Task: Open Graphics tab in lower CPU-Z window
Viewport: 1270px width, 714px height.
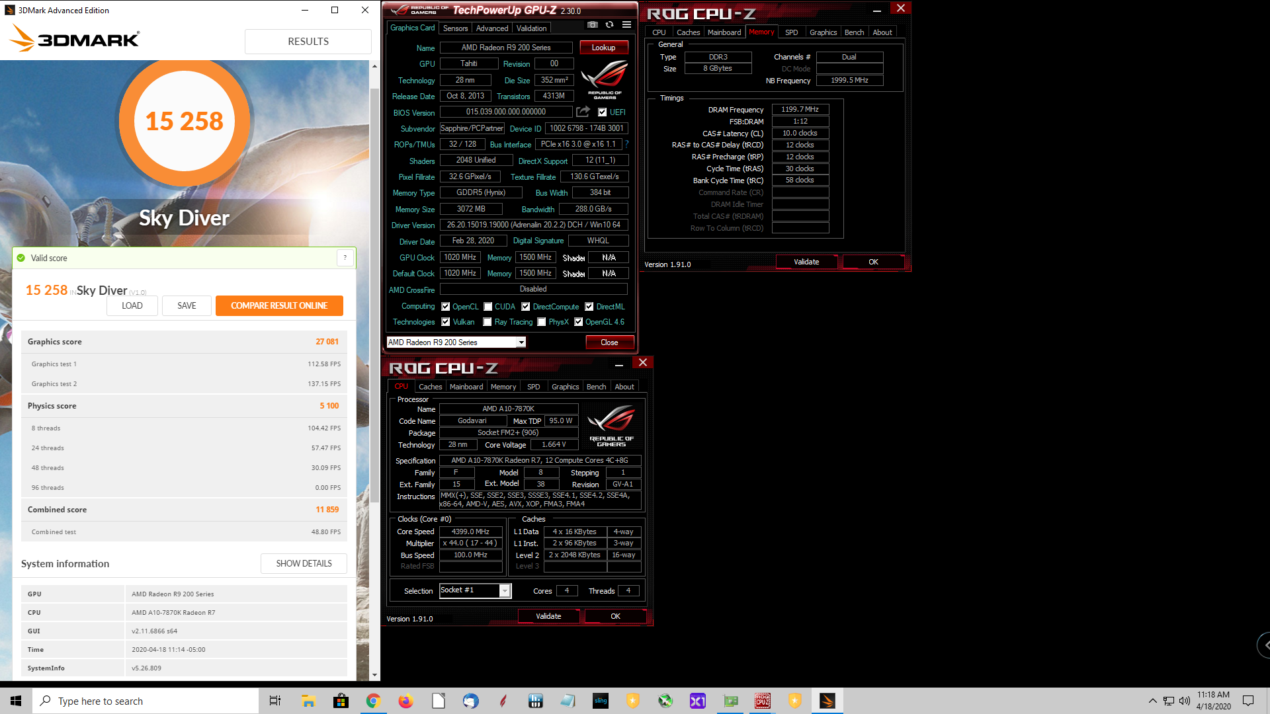Action: pos(565,387)
